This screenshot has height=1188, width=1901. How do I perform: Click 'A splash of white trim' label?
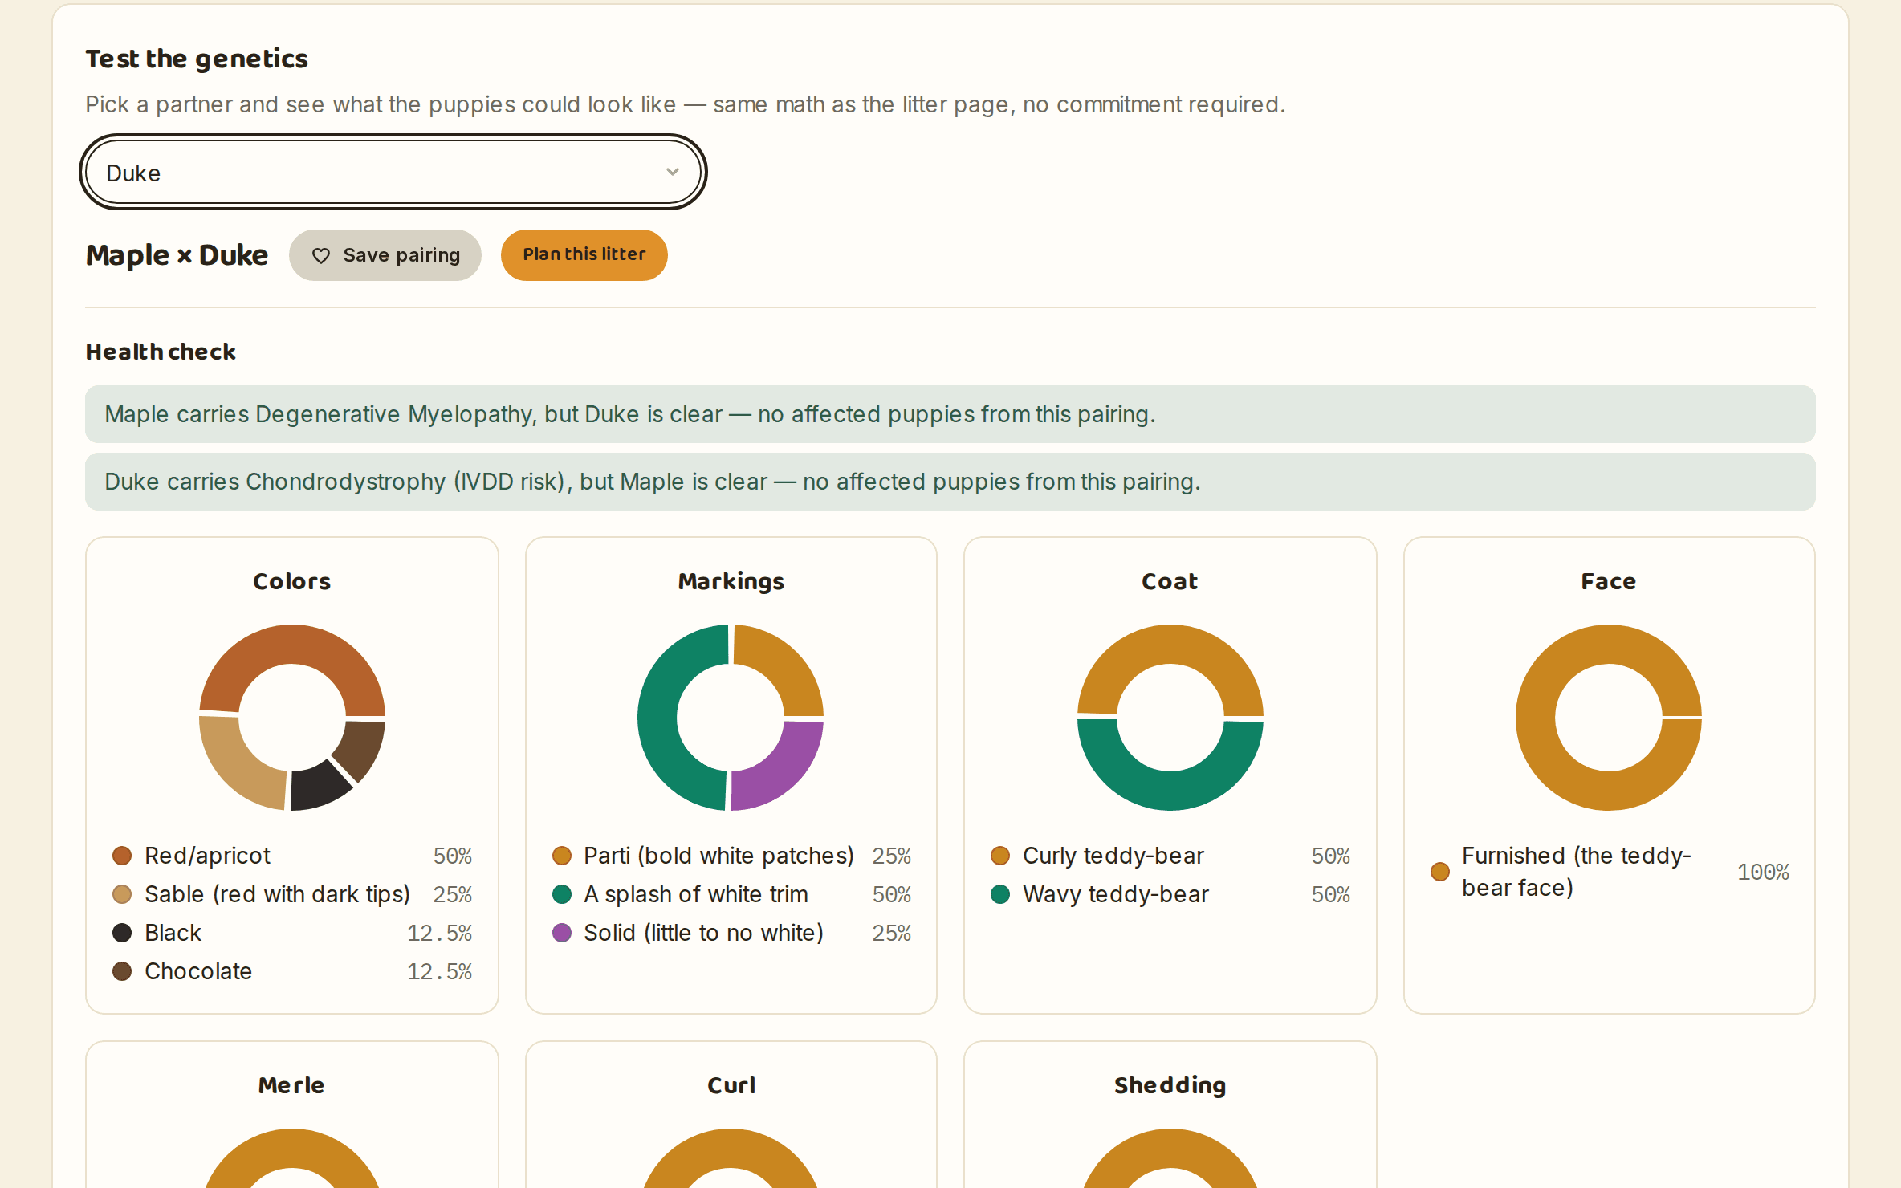tap(696, 894)
